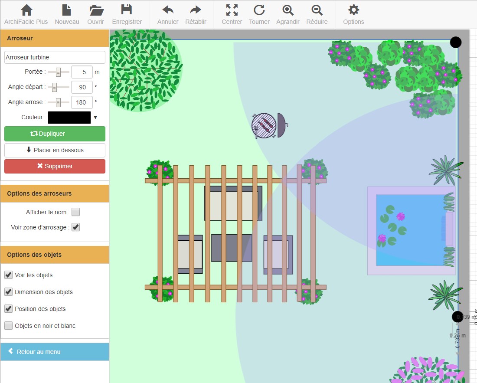This screenshot has width=477, height=383.
Task: Enable the Afficher le nom checkbox
Action: click(76, 212)
